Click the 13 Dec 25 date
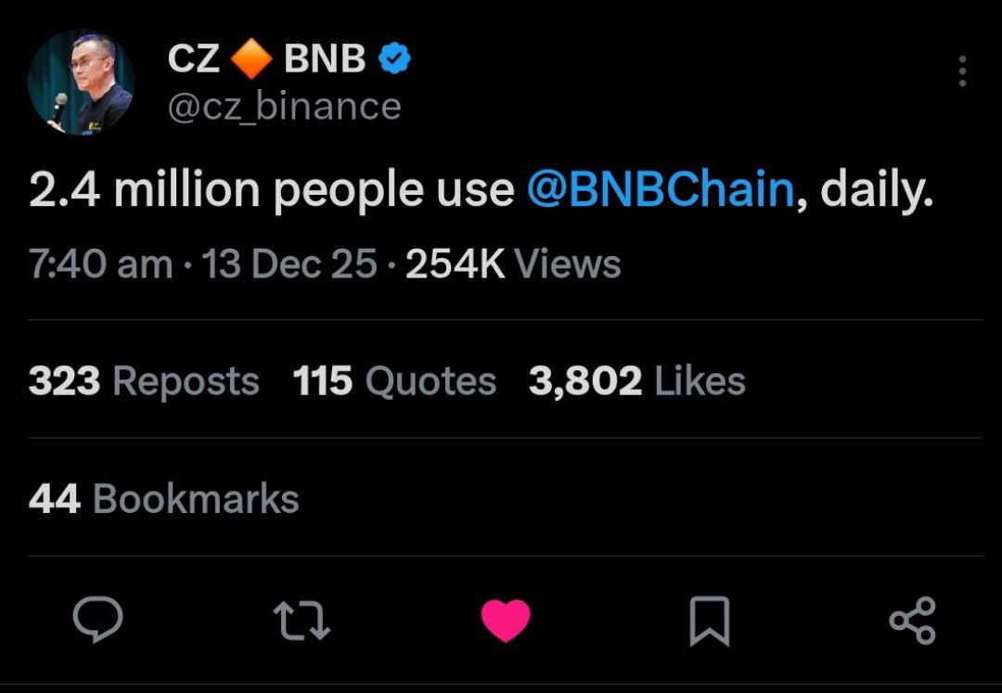This screenshot has width=1002, height=693. [289, 265]
